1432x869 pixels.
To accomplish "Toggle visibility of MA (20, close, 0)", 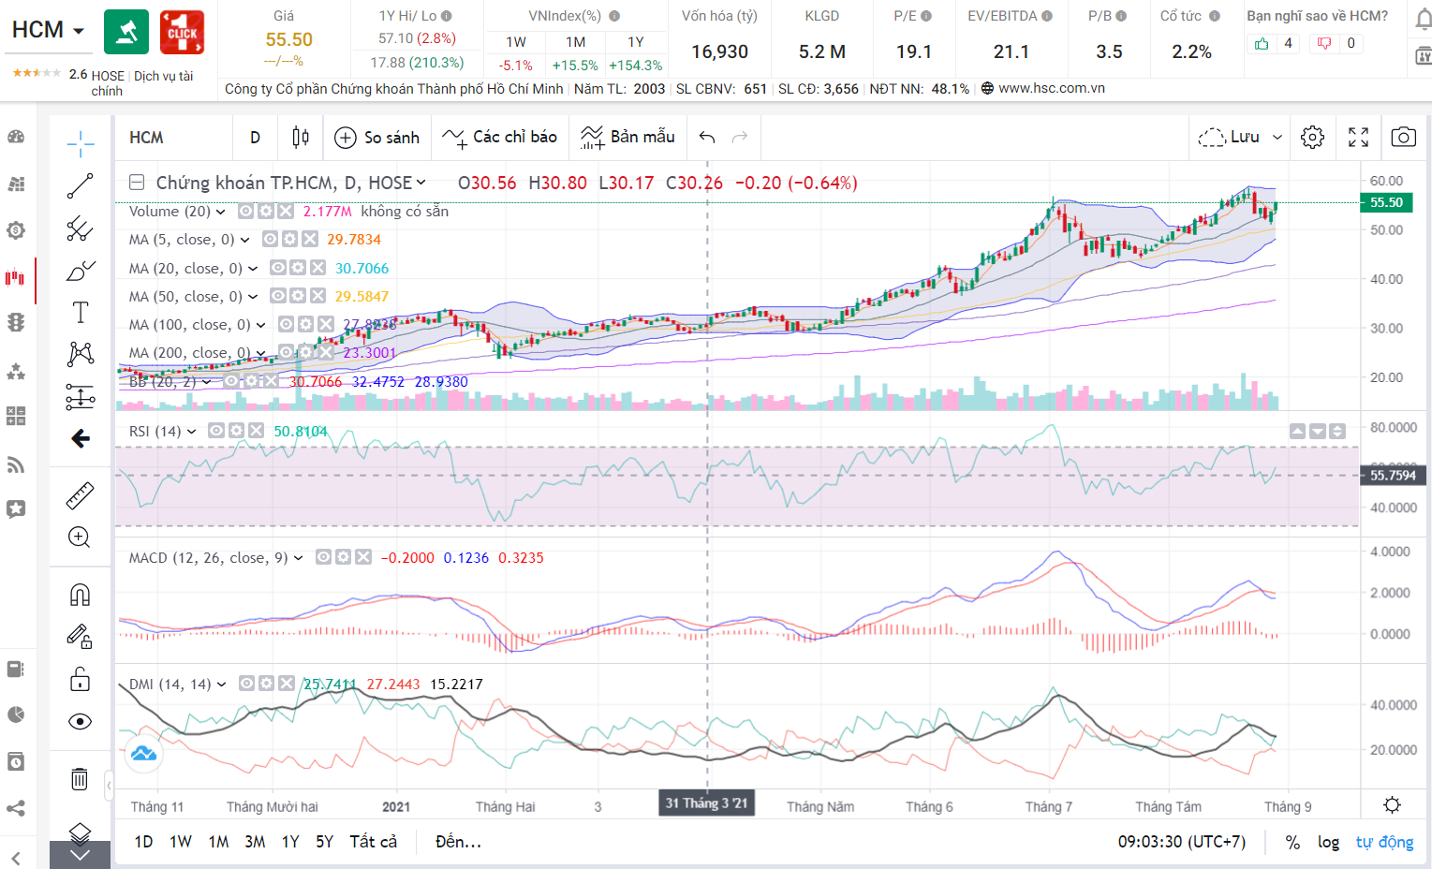I will pos(278,268).
